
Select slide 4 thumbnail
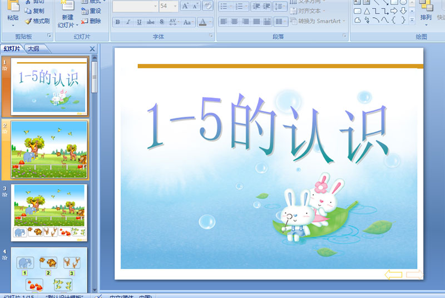pyautogui.click(x=49, y=270)
